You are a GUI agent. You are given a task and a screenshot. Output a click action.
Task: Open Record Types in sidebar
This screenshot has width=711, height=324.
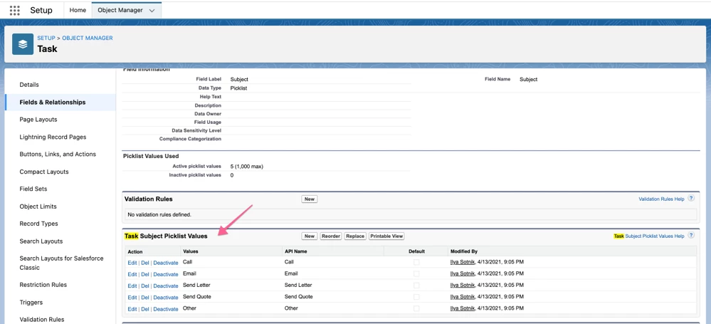(x=38, y=224)
